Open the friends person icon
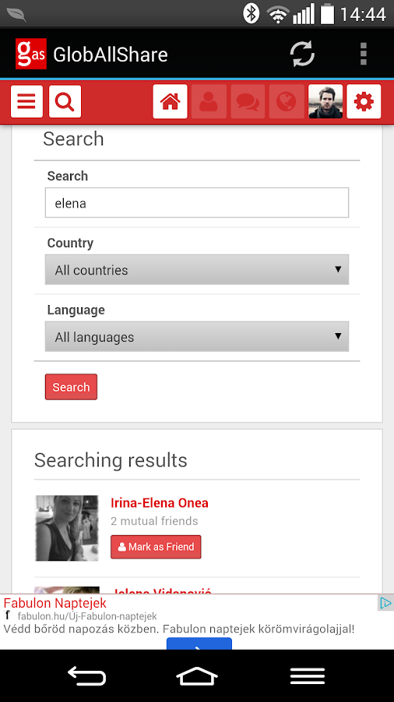 (209, 101)
